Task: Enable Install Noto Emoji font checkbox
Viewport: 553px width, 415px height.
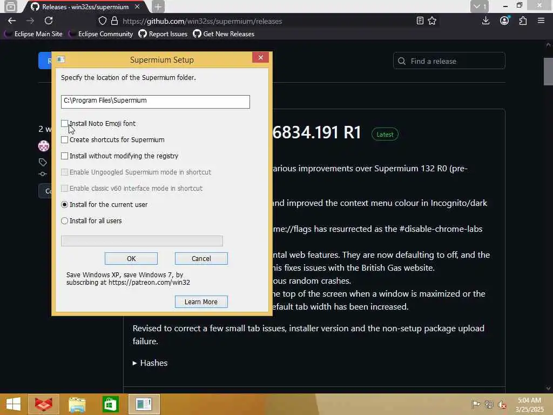Action: coord(65,124)
